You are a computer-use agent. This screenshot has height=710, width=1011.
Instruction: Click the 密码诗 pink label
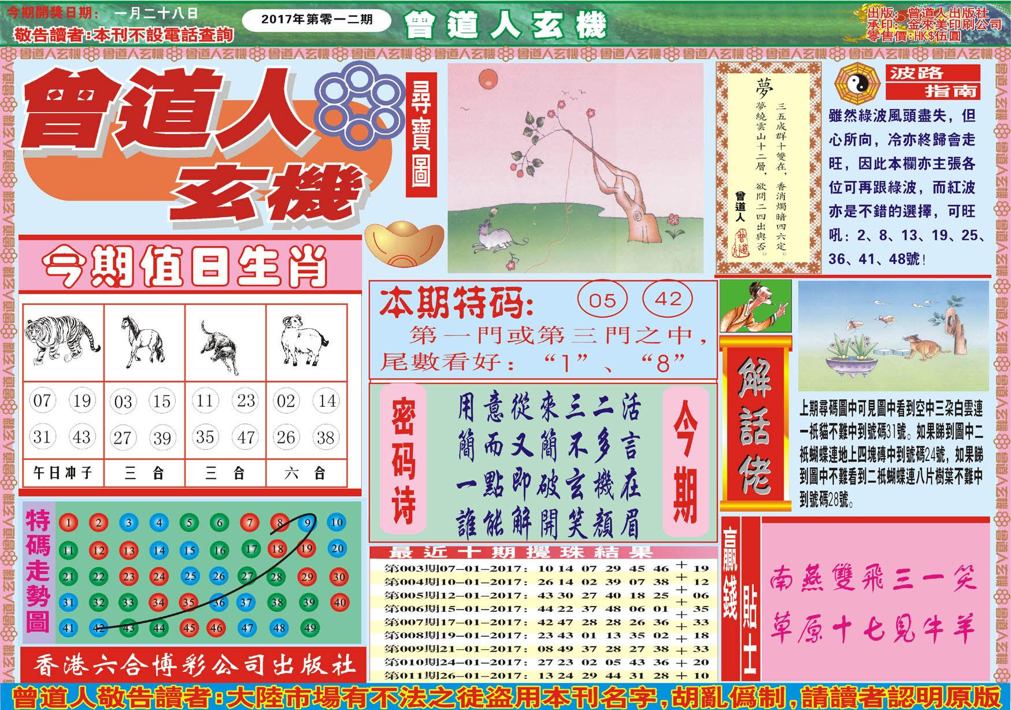(x=403, y=460)
